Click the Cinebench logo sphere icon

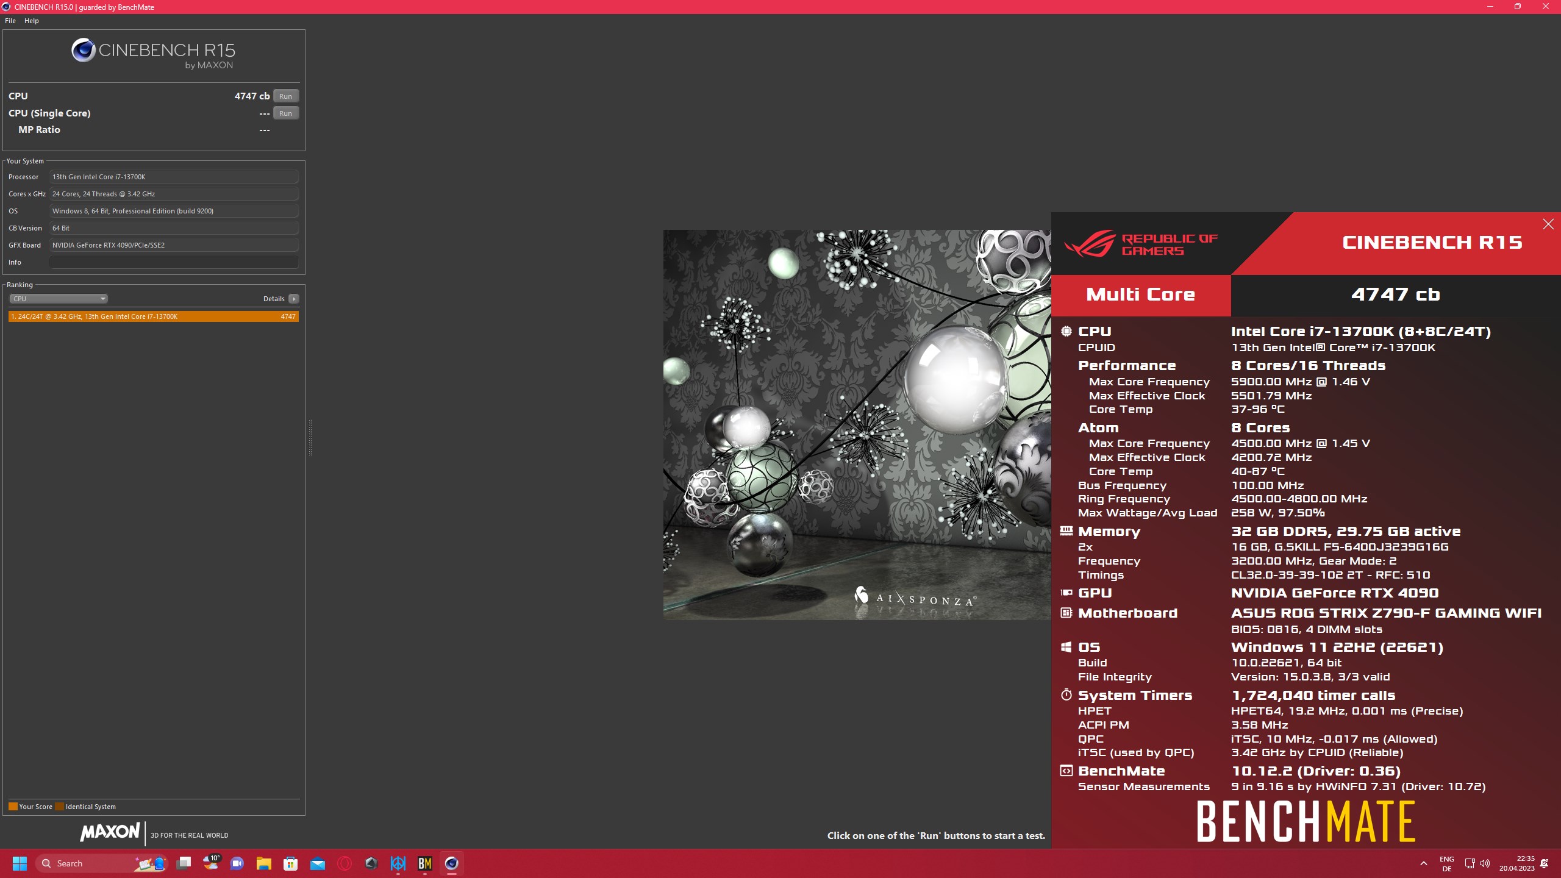tap(84, 50)
